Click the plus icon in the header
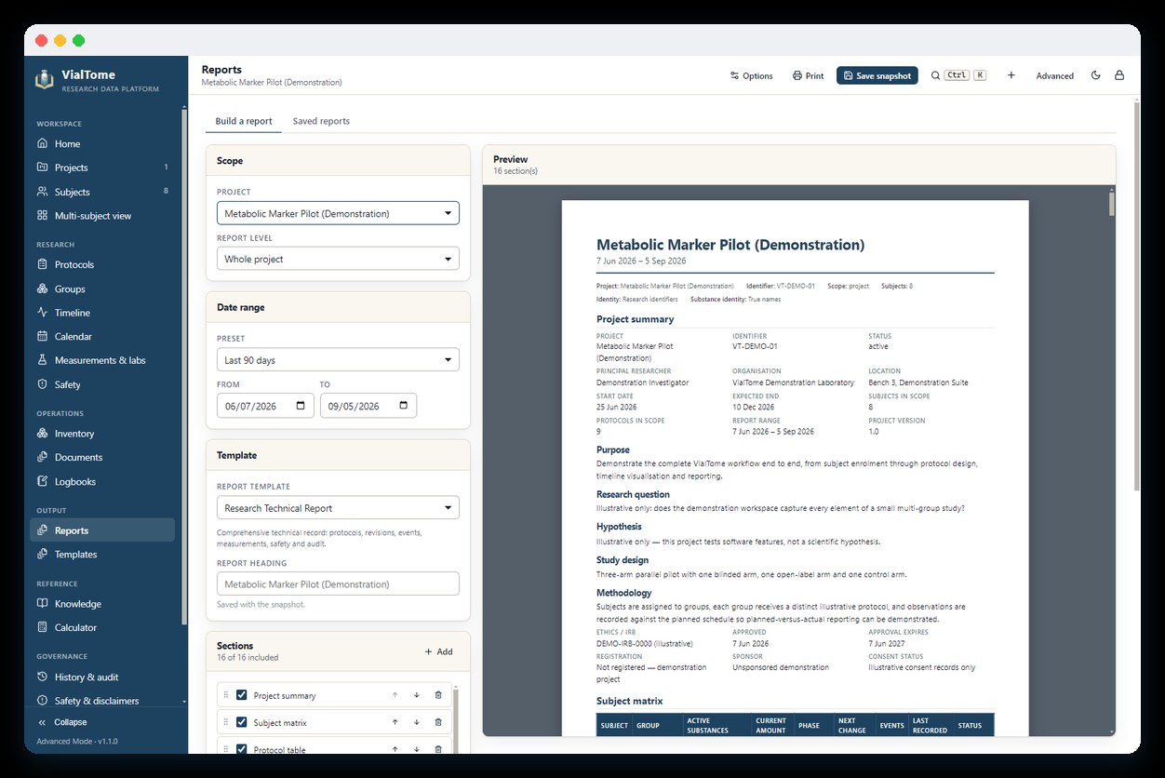 (x=1011, y=75)
